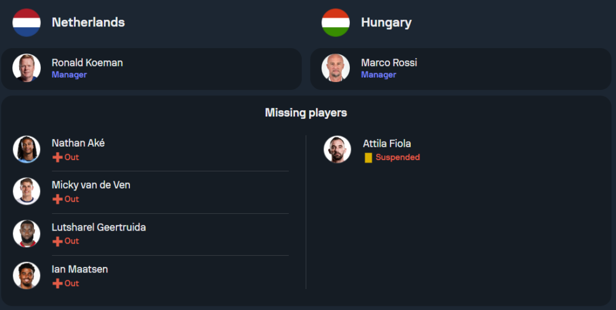The width and height of the screenshot is (616, 310).
Task: Click the Netherlands flag icon
Action: (26, 23)
